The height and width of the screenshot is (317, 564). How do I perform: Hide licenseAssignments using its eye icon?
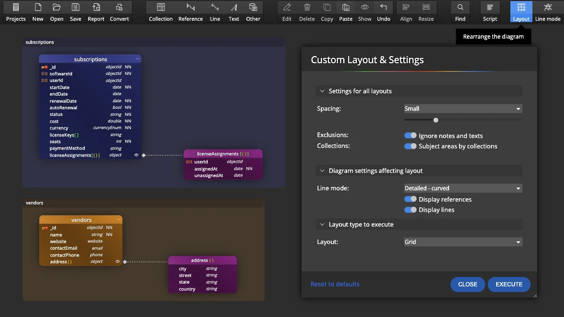click(137, 155)
